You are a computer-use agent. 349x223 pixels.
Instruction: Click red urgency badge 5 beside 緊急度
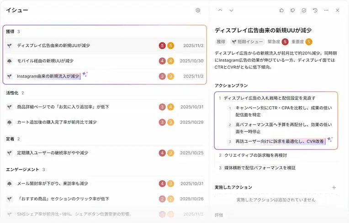click(x=285, y=42)
